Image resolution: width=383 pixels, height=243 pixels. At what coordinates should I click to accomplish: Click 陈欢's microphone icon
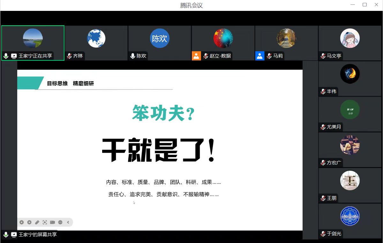pyautogui.click(x=133, y=56)
